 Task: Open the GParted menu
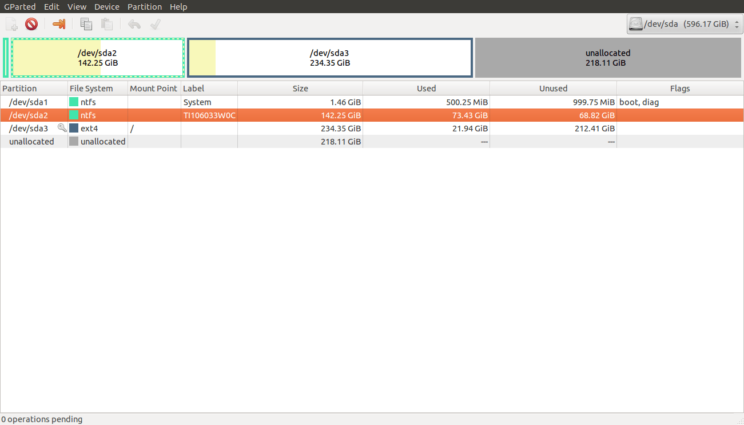[19, 6]
